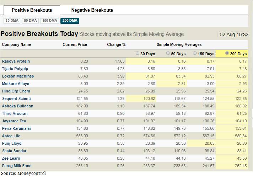Image resolution: width=253 pixels, height=181 pixels.
Task: Click Jayshree Tea's 104.90 current price
Action: click(x=82, y=121)
